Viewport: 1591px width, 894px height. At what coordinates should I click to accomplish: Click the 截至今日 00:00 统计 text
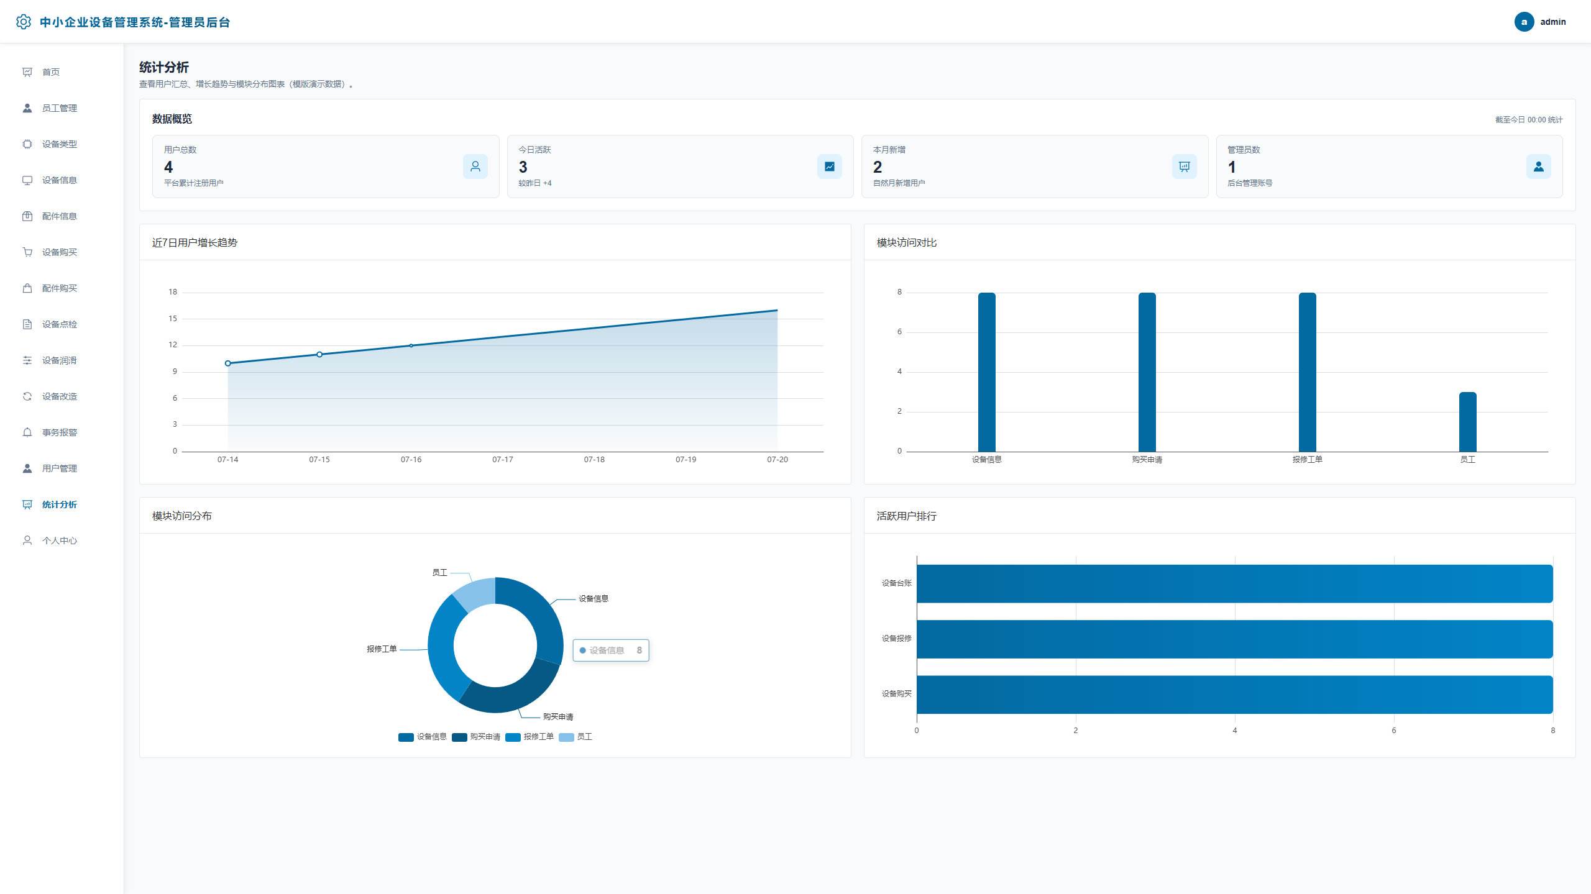(1529, 120)
